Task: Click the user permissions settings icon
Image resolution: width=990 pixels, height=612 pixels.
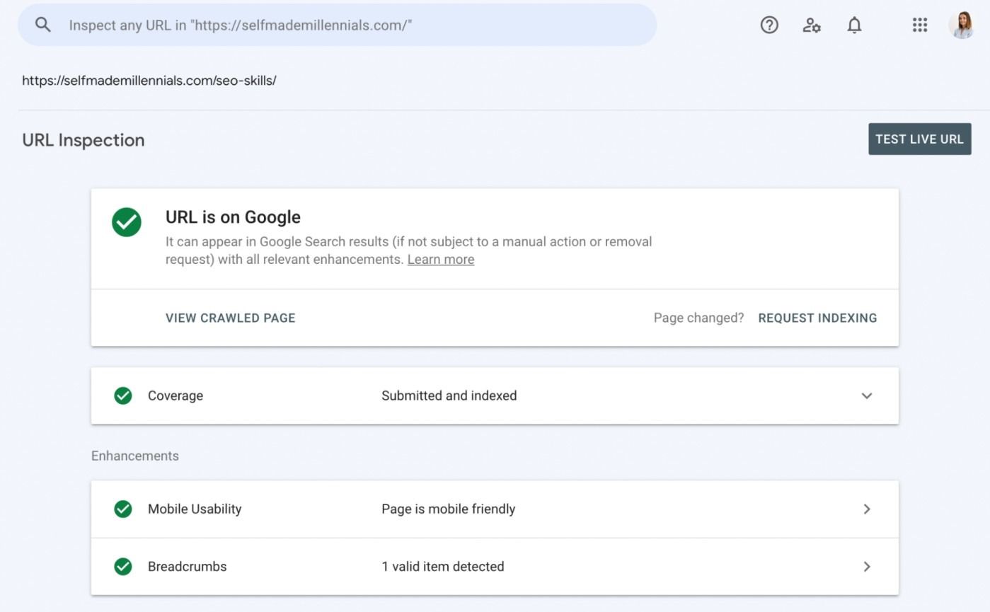Action: click(x=811, y=25)
